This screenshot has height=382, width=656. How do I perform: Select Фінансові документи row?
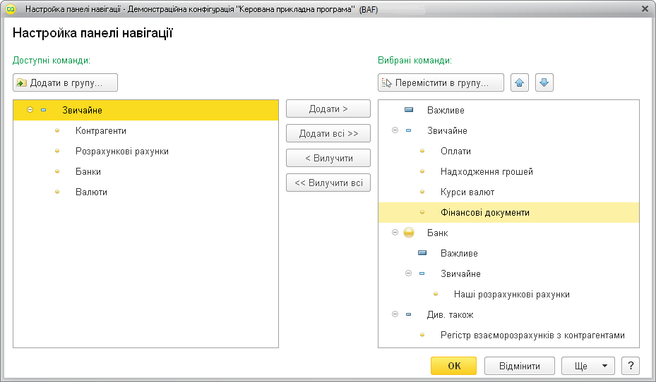click(508, 213)
